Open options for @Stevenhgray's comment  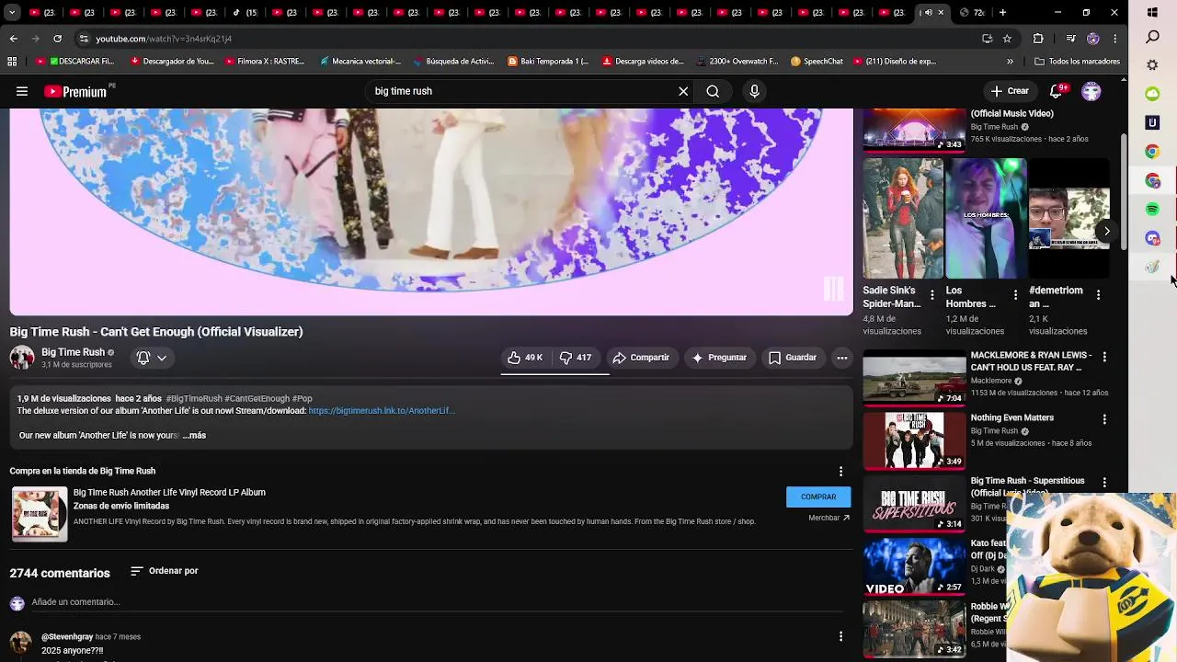pos(840,636)
